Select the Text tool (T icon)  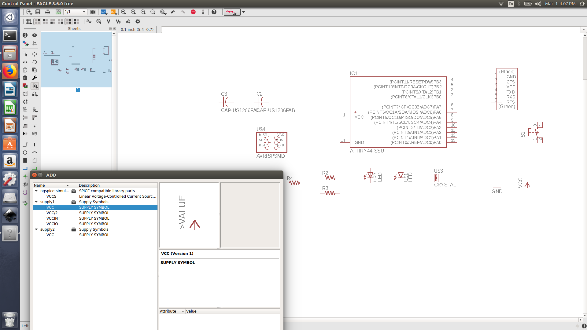tap(35, 145)
